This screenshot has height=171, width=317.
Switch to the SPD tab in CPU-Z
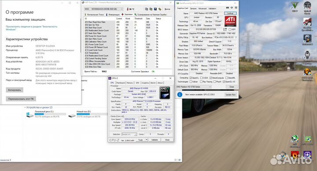click(x=137, y=83)
